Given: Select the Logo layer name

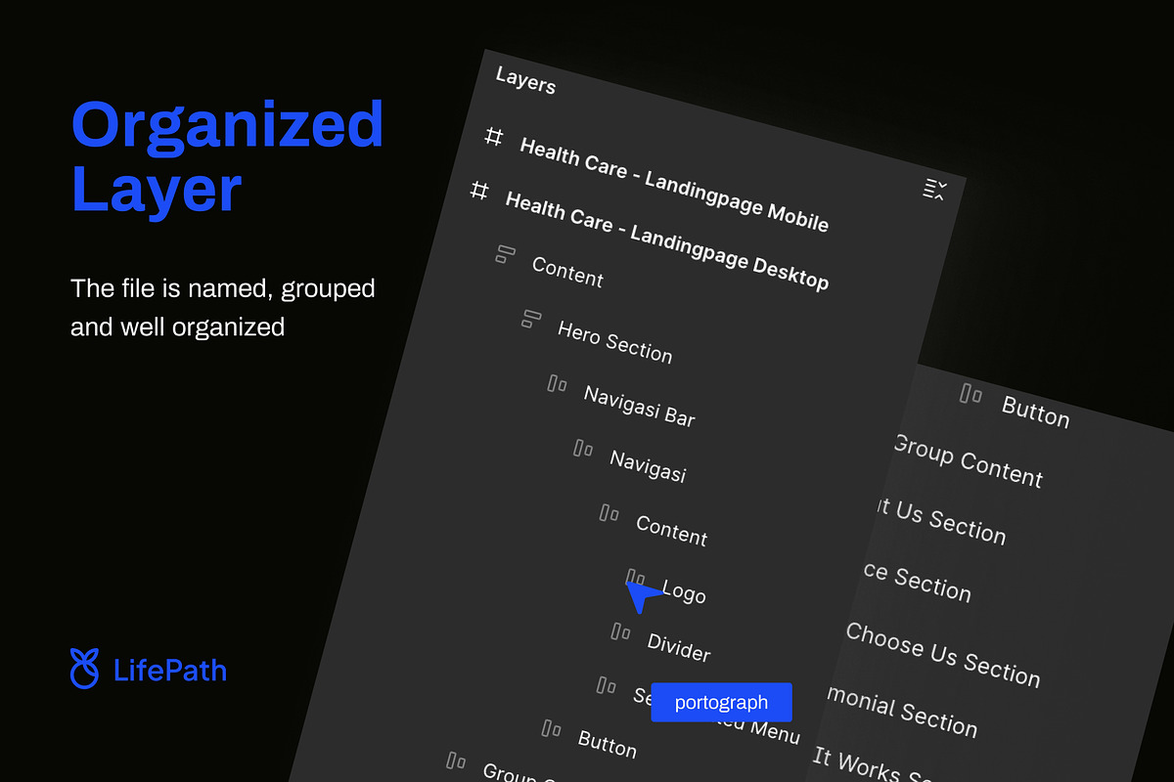Looking at the screenshot, I should pyautogui.click(x=684, y=589).
